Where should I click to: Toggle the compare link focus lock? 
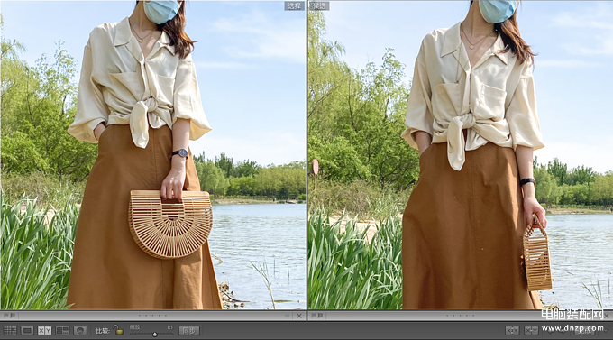(x=118, y=330)
